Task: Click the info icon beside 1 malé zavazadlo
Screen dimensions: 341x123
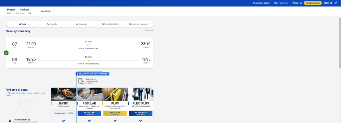Action: tap(29, 120)
